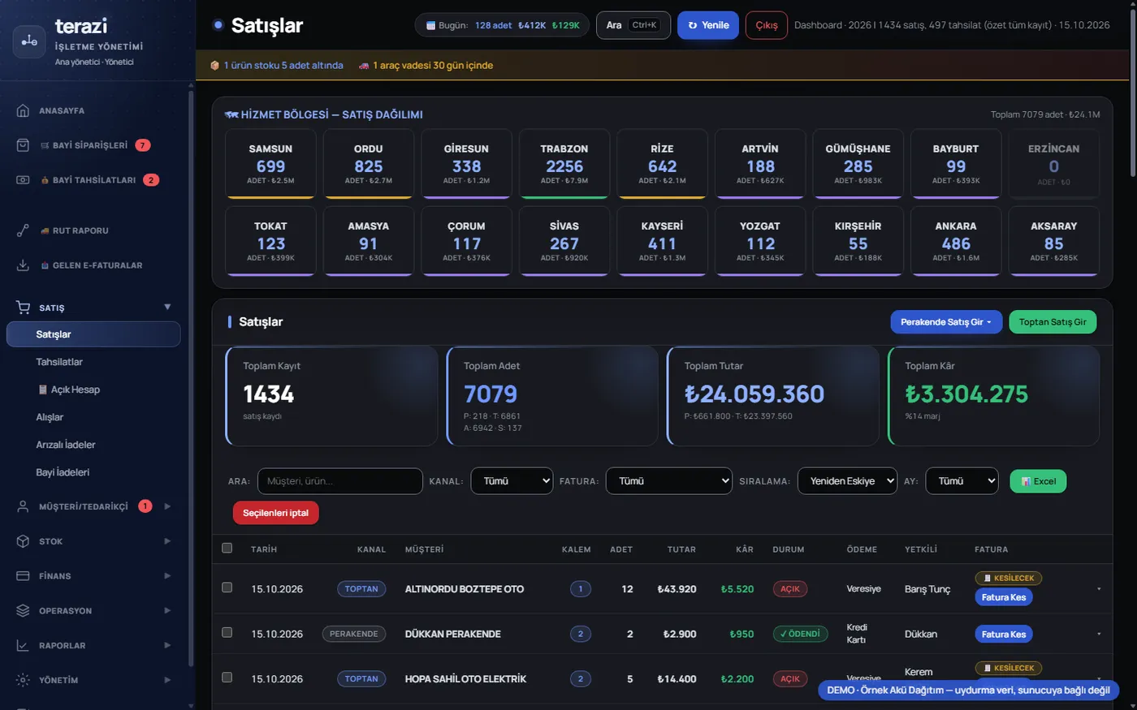The height and width of the screenshot is (710, 1137).
Task: Open Anasayfa via its home icon
Action: [23, 110]
